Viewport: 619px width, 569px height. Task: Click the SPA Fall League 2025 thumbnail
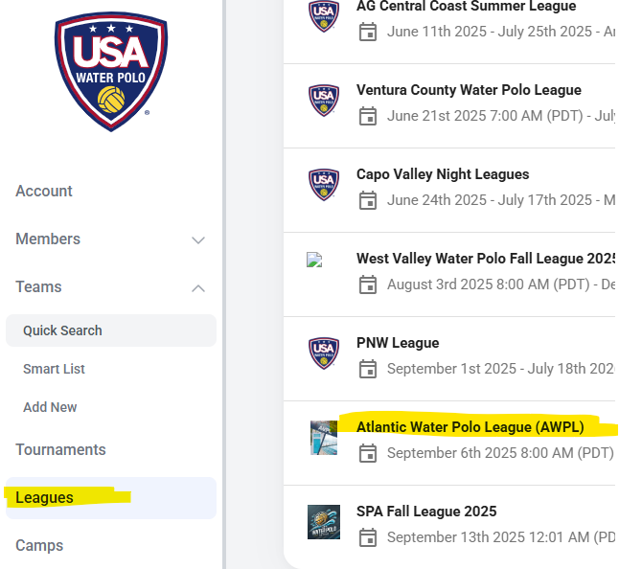[x=324, y=522]
